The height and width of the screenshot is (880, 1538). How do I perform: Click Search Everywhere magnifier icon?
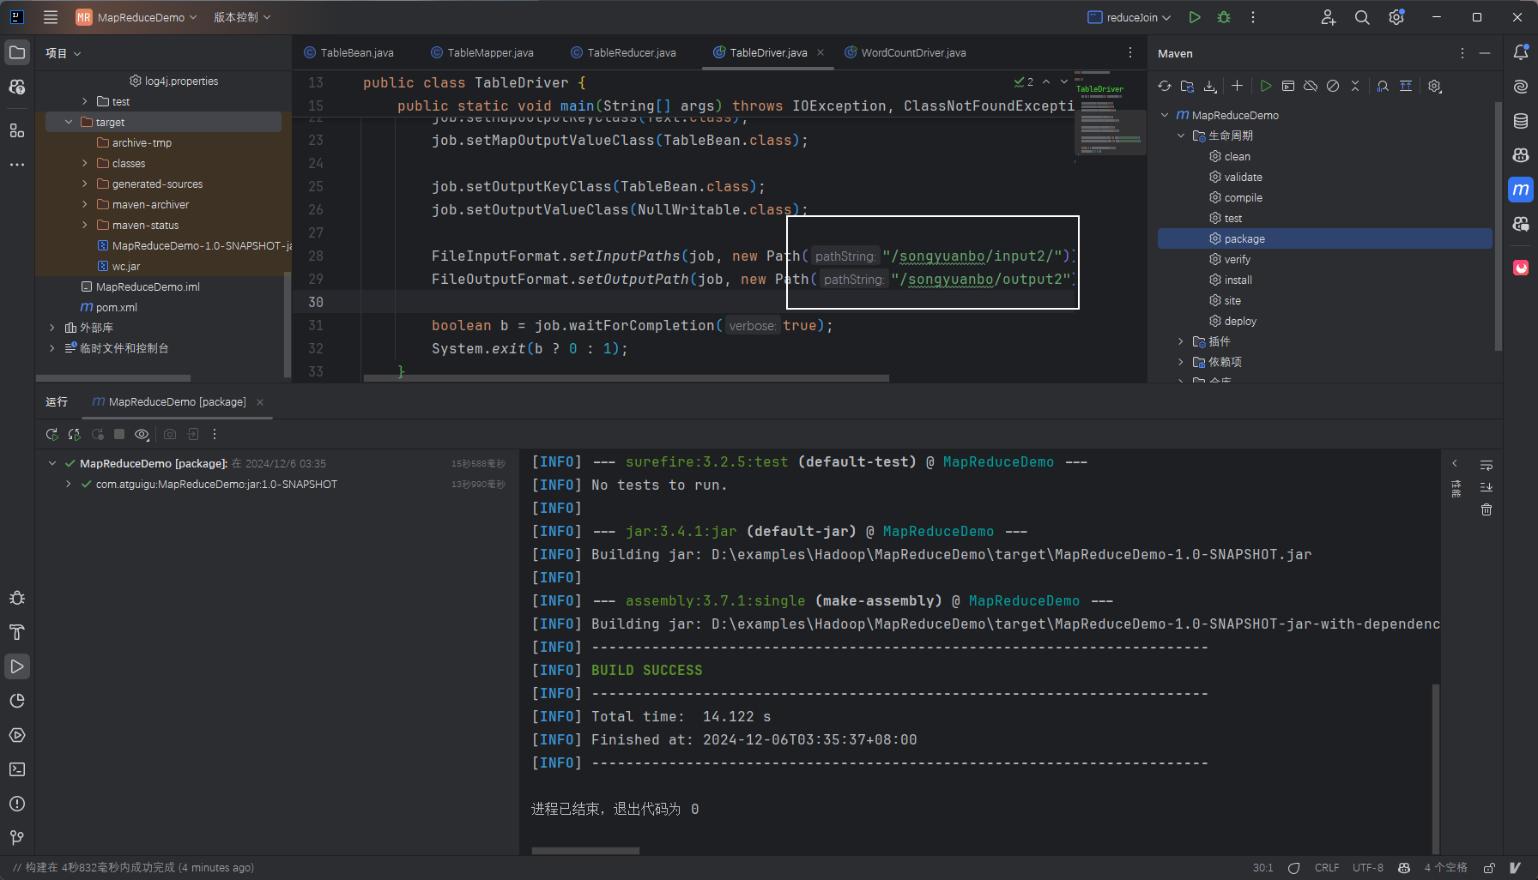coord(1362,17)
